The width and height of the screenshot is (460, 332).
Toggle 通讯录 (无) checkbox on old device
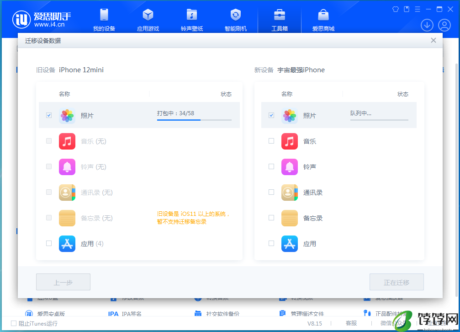49,192
